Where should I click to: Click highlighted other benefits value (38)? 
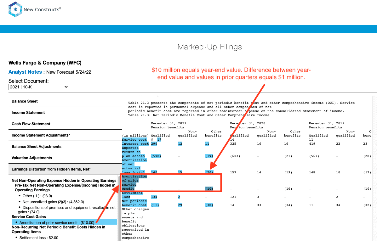click(x=209, y=205)
